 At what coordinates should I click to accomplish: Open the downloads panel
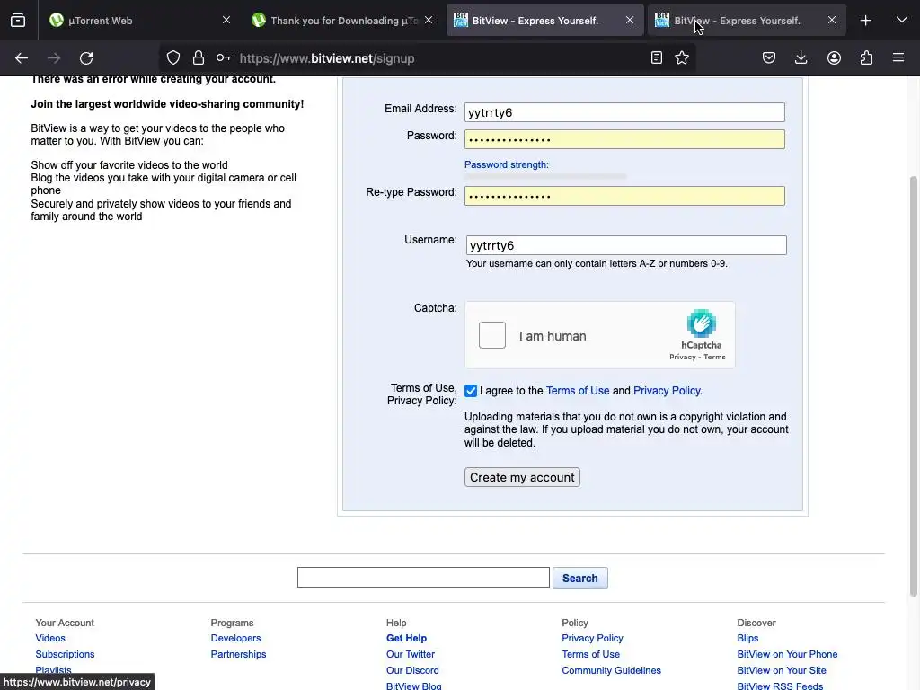(801, 58)
